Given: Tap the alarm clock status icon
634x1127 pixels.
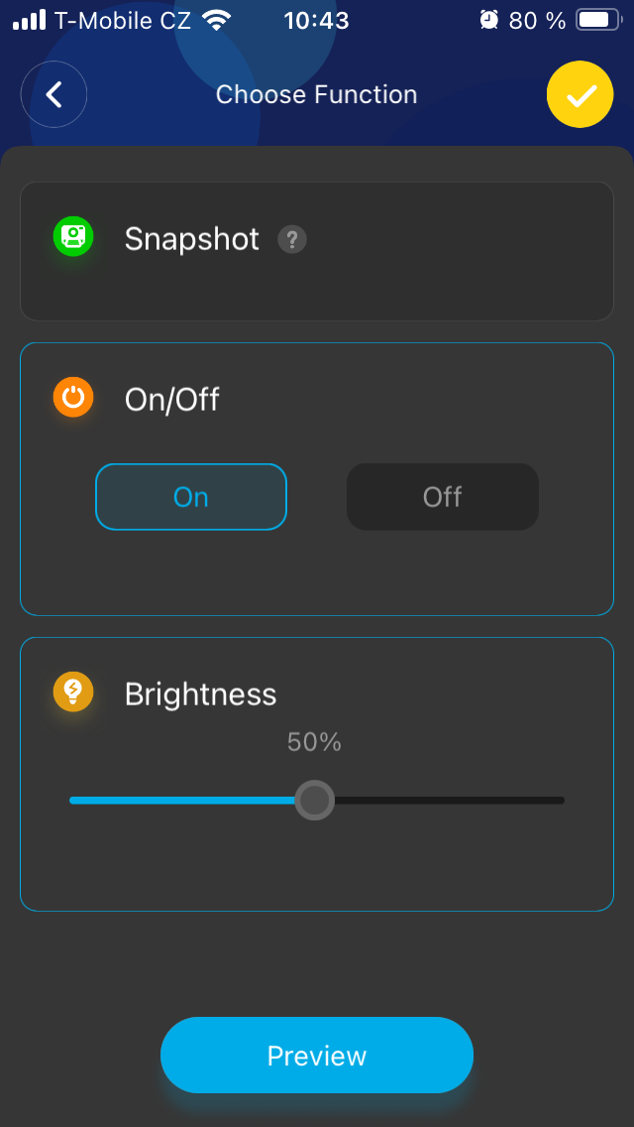Looking at the screenshot, I should click(488, 20).
